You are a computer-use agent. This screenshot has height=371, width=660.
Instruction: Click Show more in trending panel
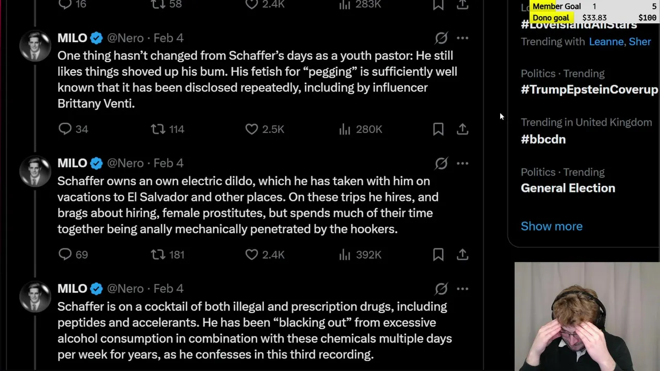pos(551,226)
